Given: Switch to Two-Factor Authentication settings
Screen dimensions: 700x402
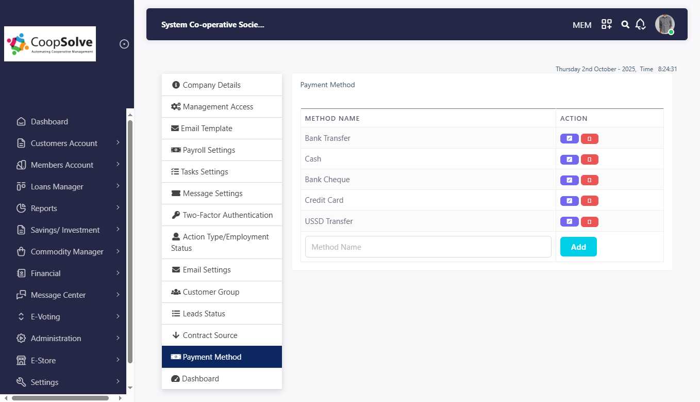Looking at the screenshot, I should point(227,215).
